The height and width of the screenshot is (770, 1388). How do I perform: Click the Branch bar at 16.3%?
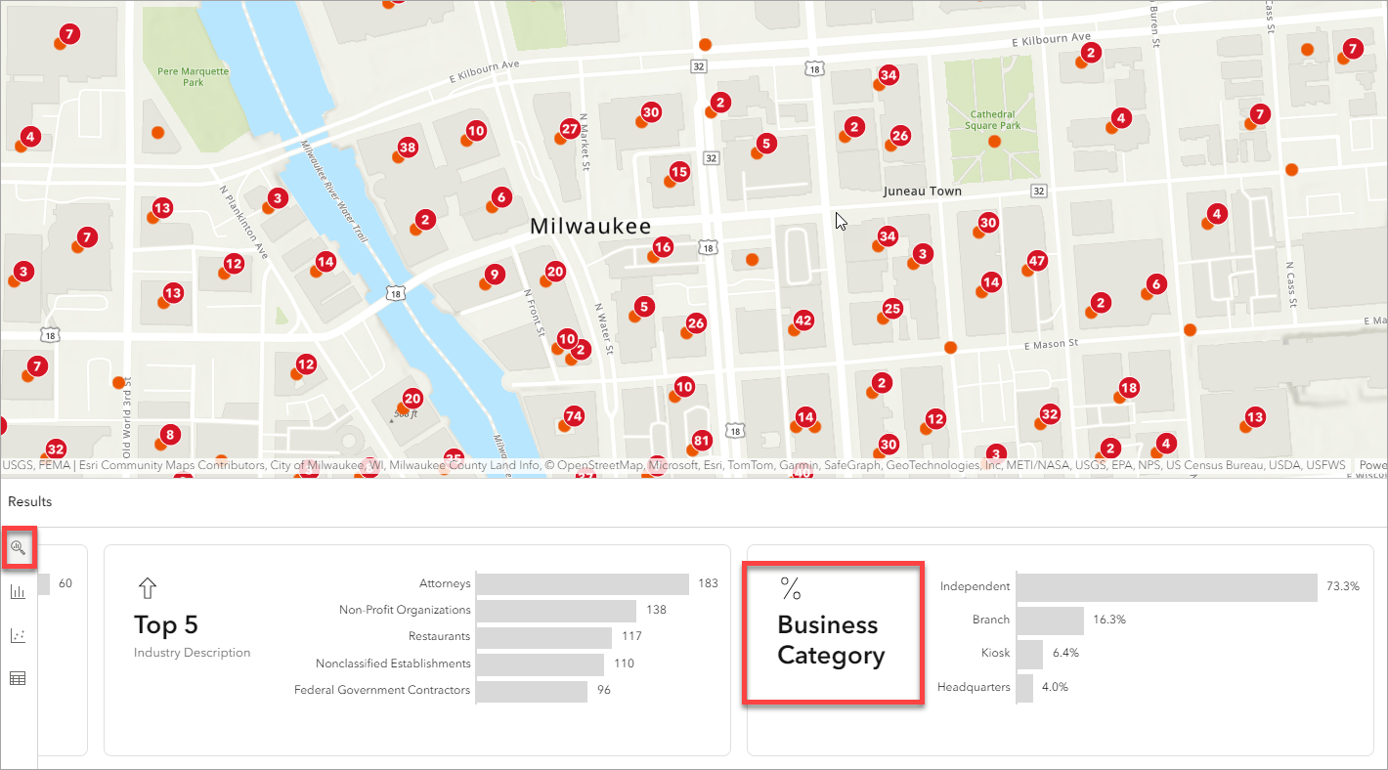[1051, 620]
